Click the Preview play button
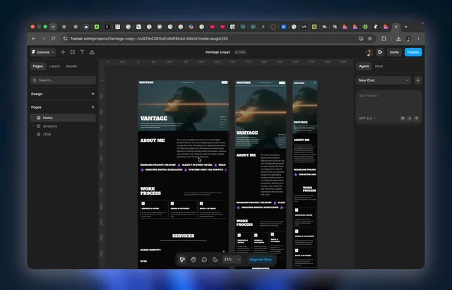The image size is (452, 290). pyautogui.click(x=380, y=52)
